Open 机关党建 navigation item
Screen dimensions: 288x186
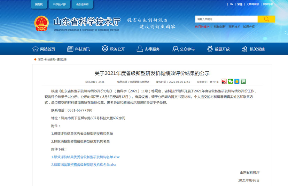(x=253, y=49)
